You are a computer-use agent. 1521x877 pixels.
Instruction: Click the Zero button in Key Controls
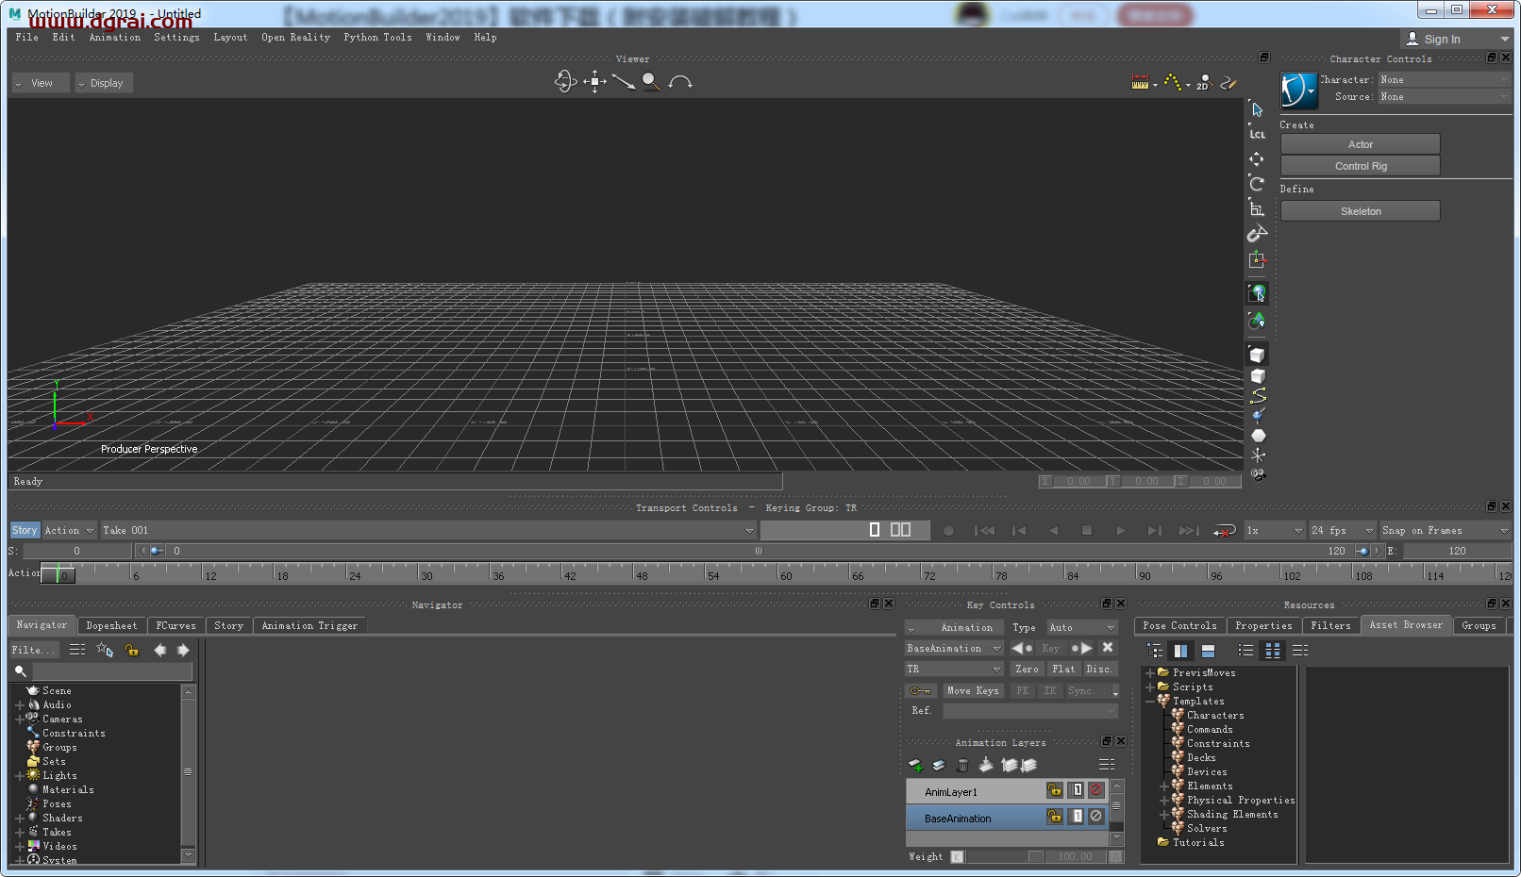[x=1027, y=670]
